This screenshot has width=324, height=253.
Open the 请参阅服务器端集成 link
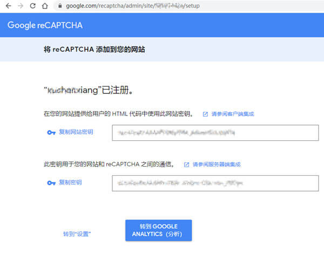[217, 165]
